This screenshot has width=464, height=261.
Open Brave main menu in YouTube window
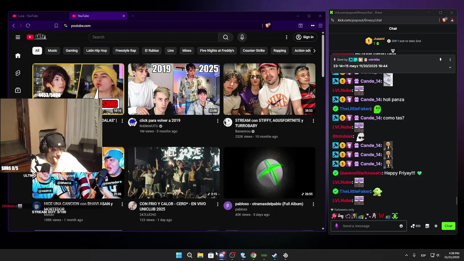pyautogui.click(x=320, y=25)
